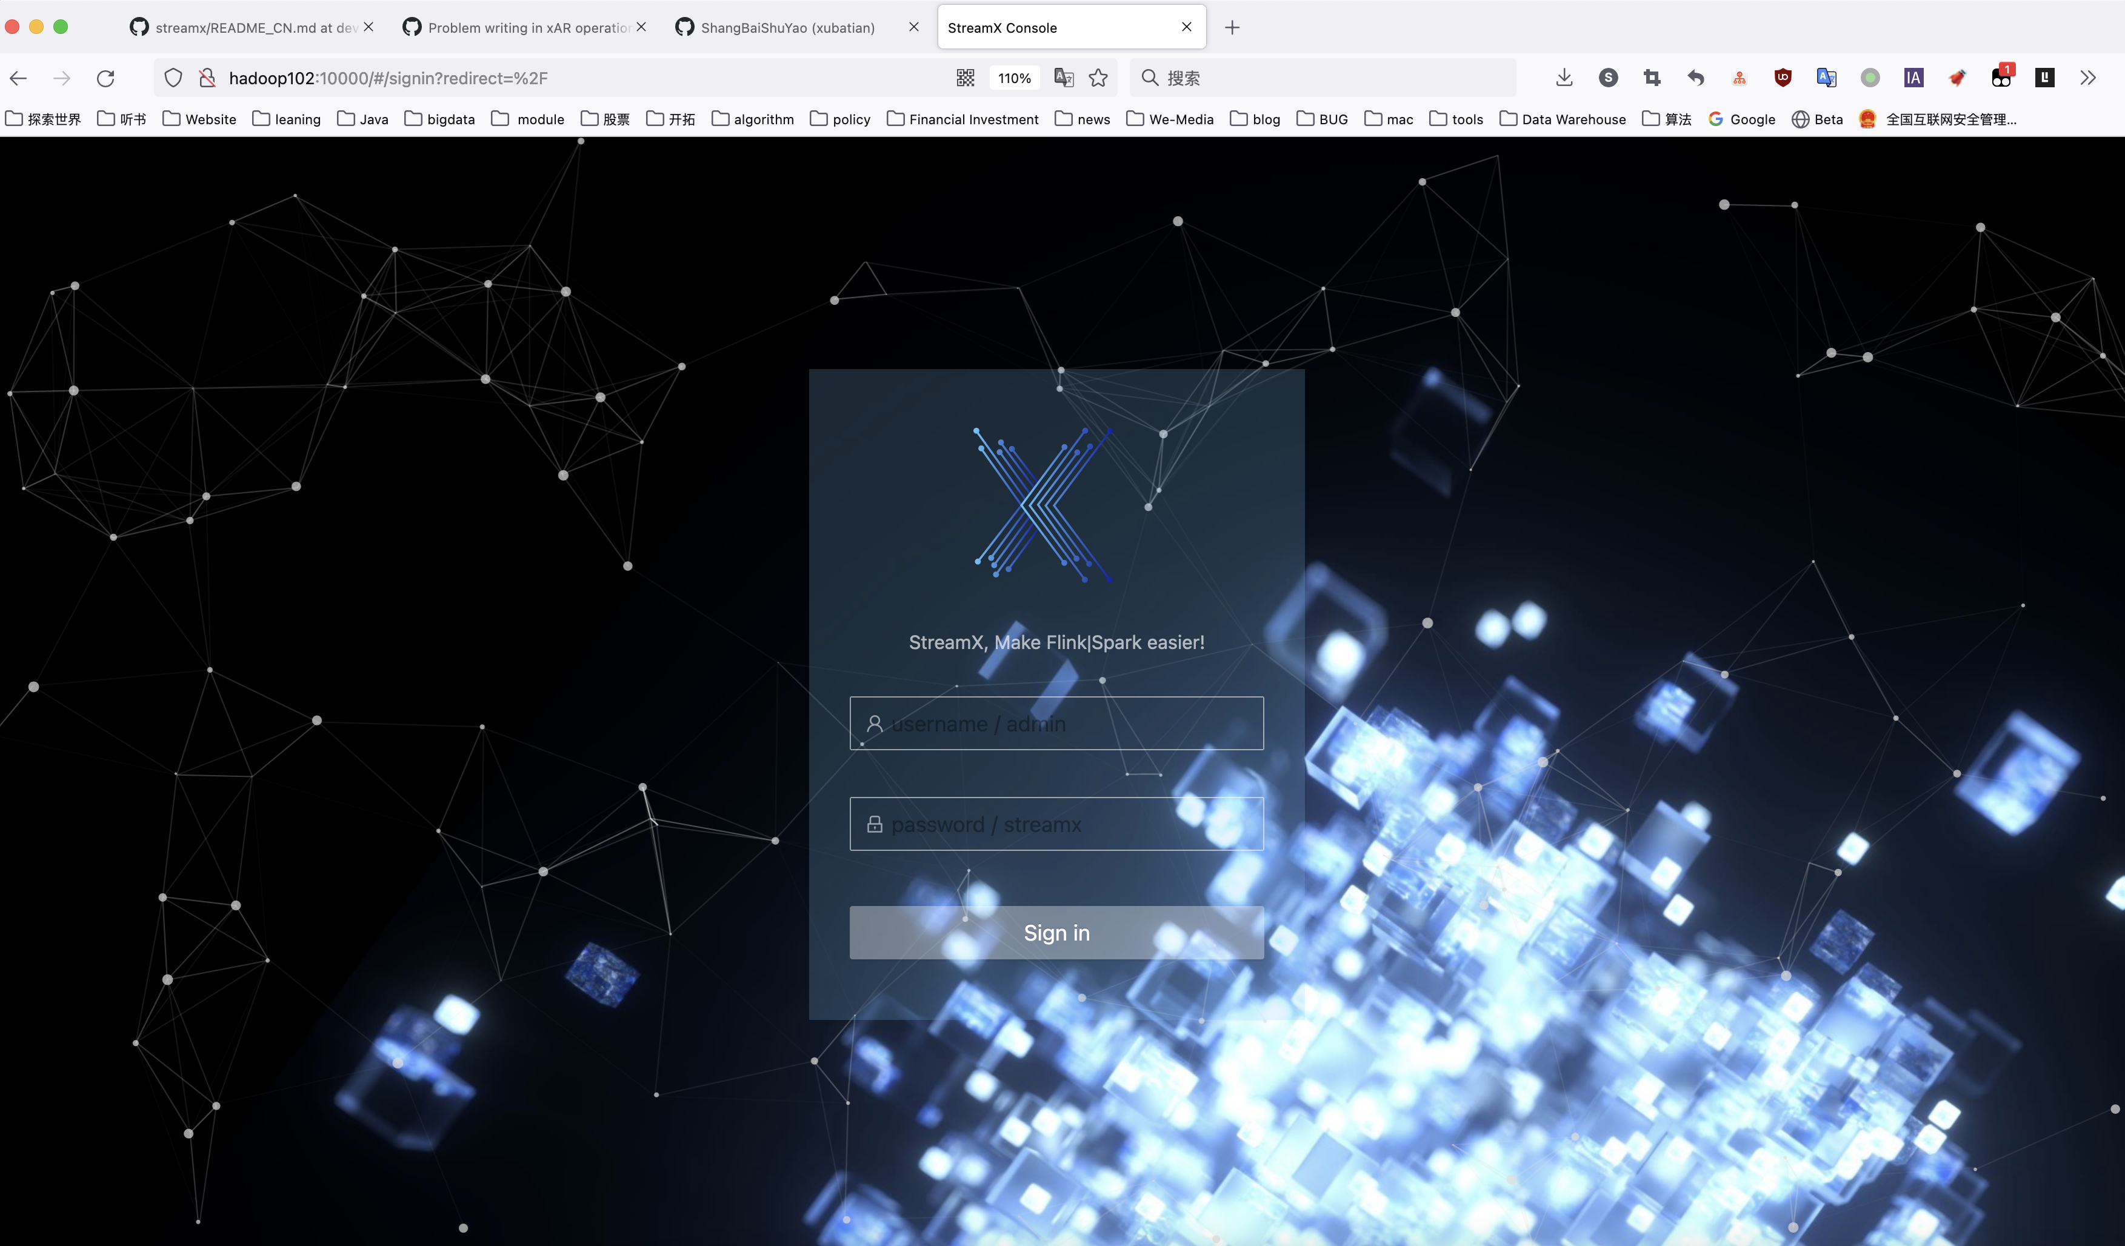The height and width of the screenshot is (1246, 2125).
Task: Open the policy bookmark folder
Action: [x=840, y=119]
